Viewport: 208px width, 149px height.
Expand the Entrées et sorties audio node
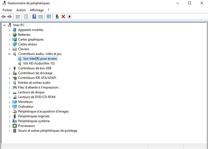click(10, 83)
